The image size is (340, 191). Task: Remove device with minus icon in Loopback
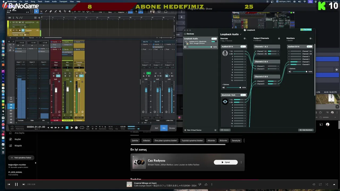(x=215, y=130)
